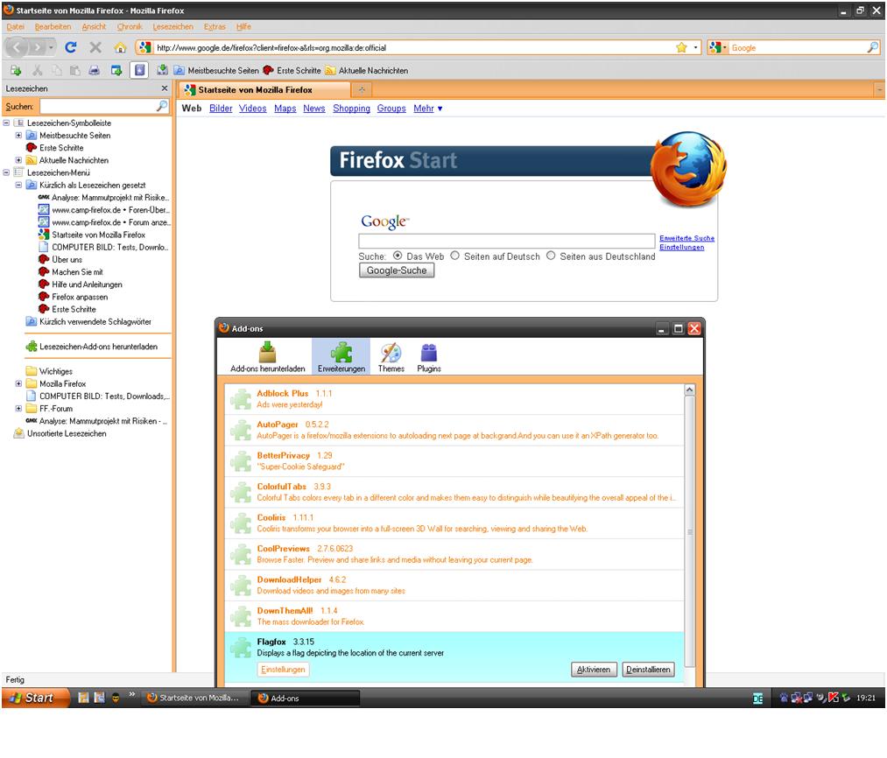Click the Adblock Plus puzzle icon
Screen dimensions: 887x758
[241, 399]
